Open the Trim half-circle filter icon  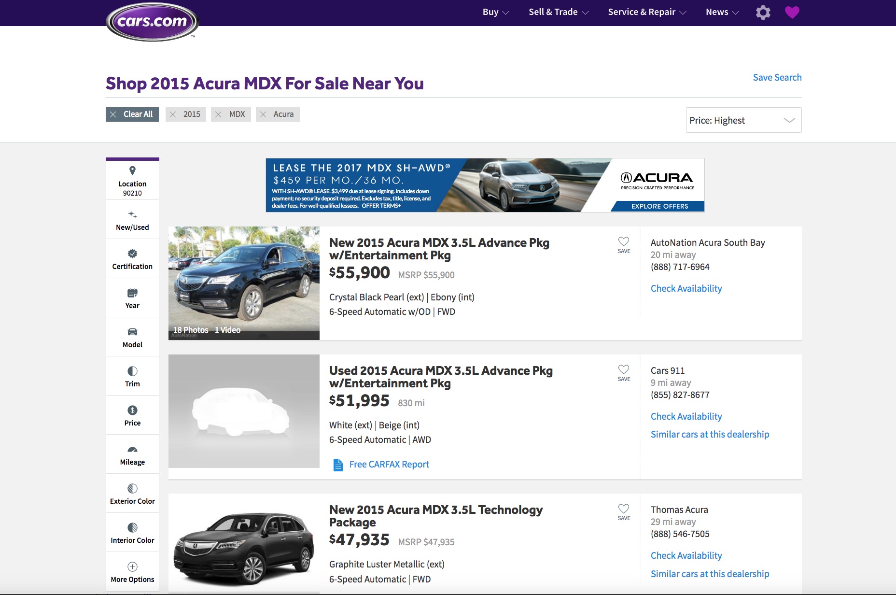[132, 371]
